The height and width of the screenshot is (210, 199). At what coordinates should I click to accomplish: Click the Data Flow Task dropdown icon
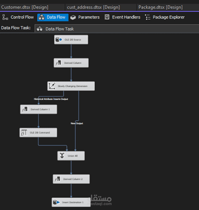pos(39,29)
